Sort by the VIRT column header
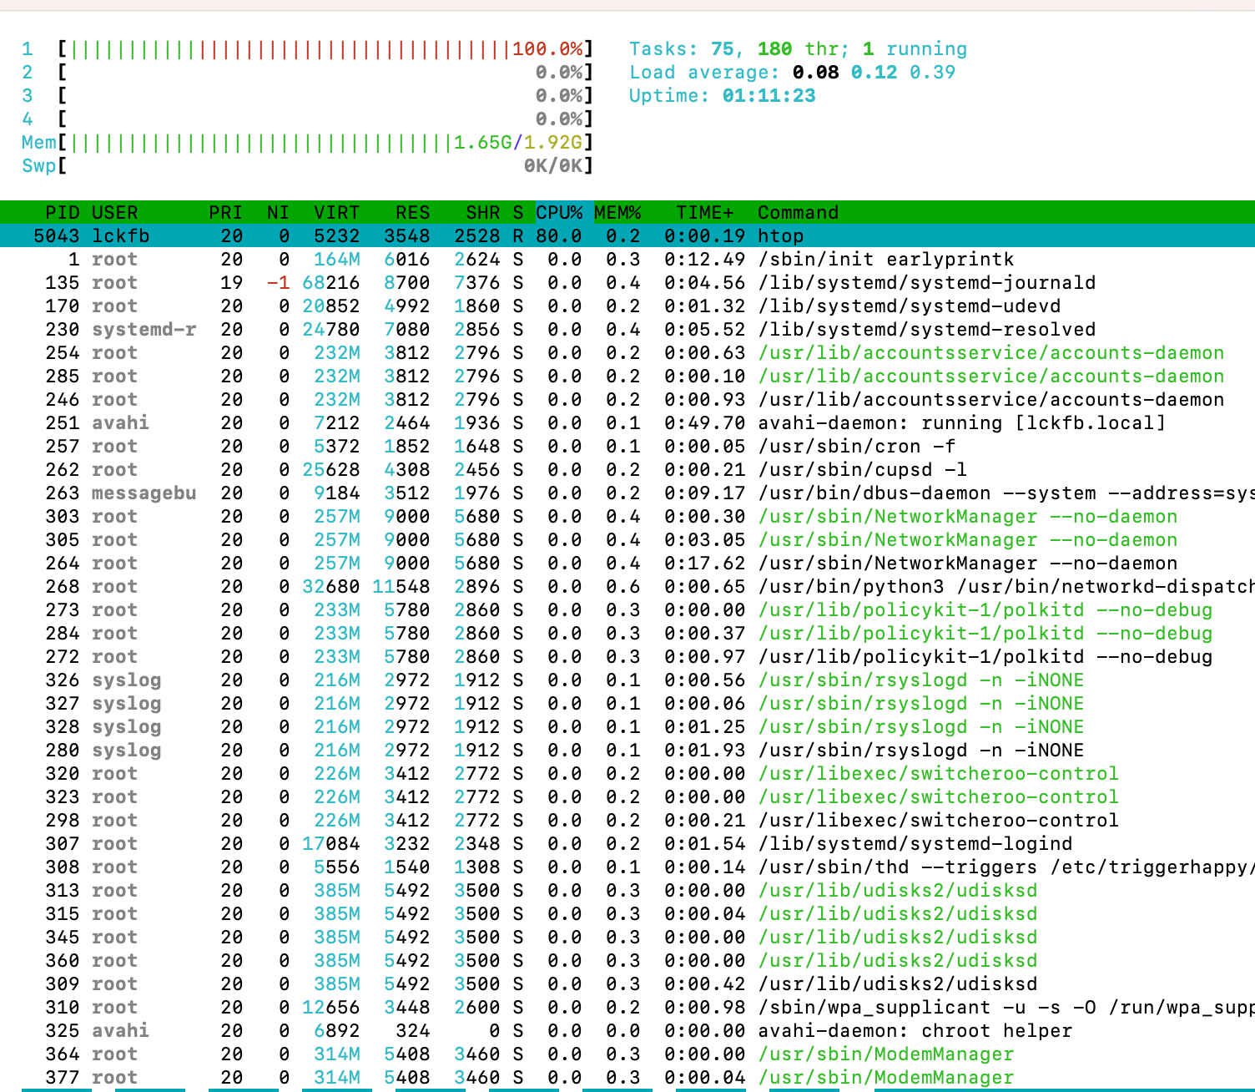Image resolution: width=1255 pixels, height=1092 pixels. tap(336, 213)
